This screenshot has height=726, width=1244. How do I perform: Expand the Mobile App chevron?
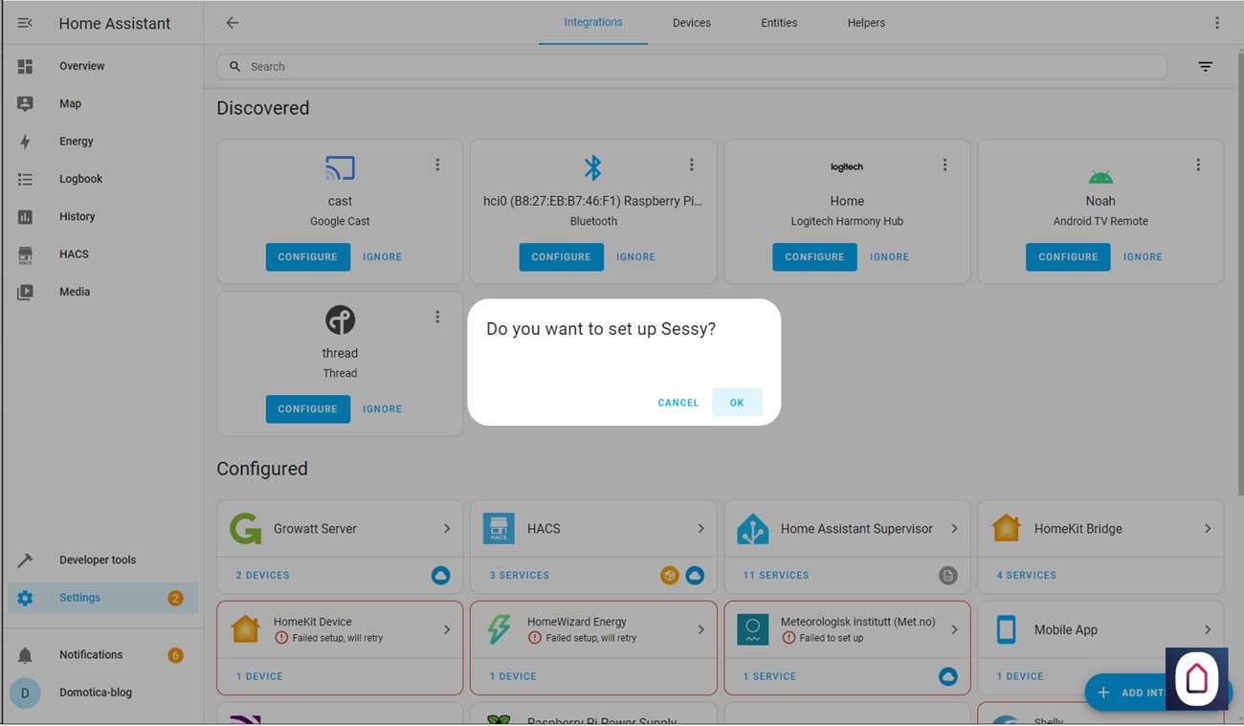pyautogui.click(x=1208, y=629)
